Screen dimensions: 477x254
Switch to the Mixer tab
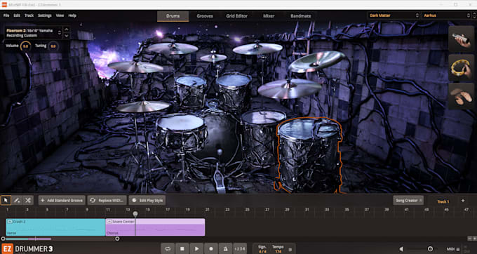click(x=269, y=16)
